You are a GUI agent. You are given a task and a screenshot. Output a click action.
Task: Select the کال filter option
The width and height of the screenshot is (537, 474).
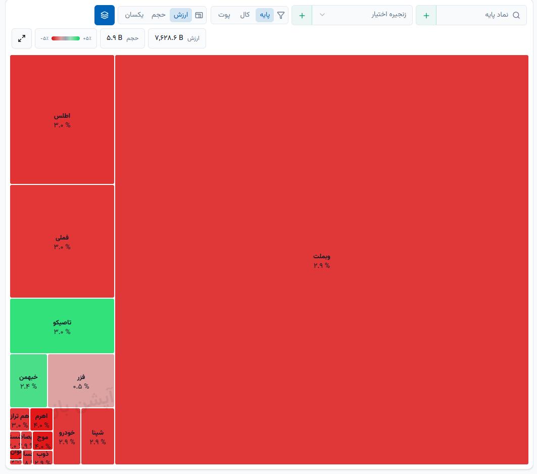(x=245, y=15)
